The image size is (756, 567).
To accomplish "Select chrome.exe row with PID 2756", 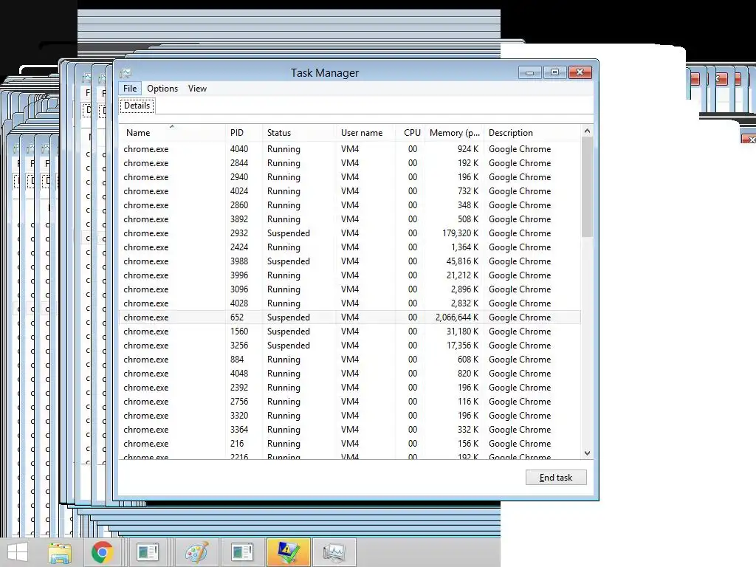I will (349, 401).
